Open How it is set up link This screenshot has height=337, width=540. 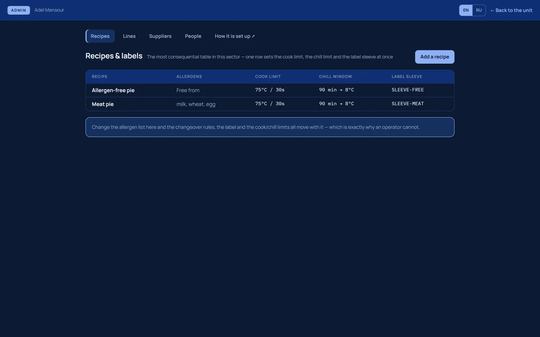point(235,36)
